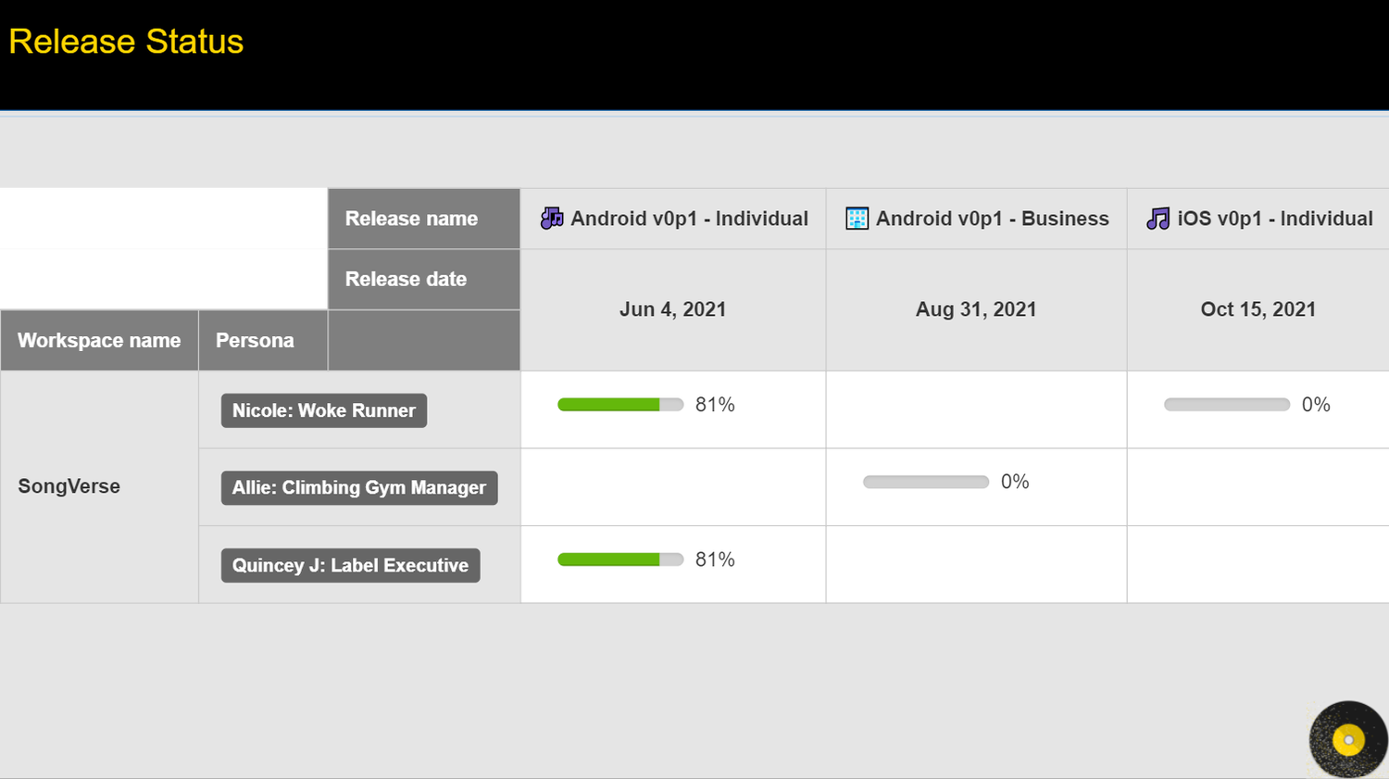Open the Nicole: Woke Runner persona

(x=323, y=410)
